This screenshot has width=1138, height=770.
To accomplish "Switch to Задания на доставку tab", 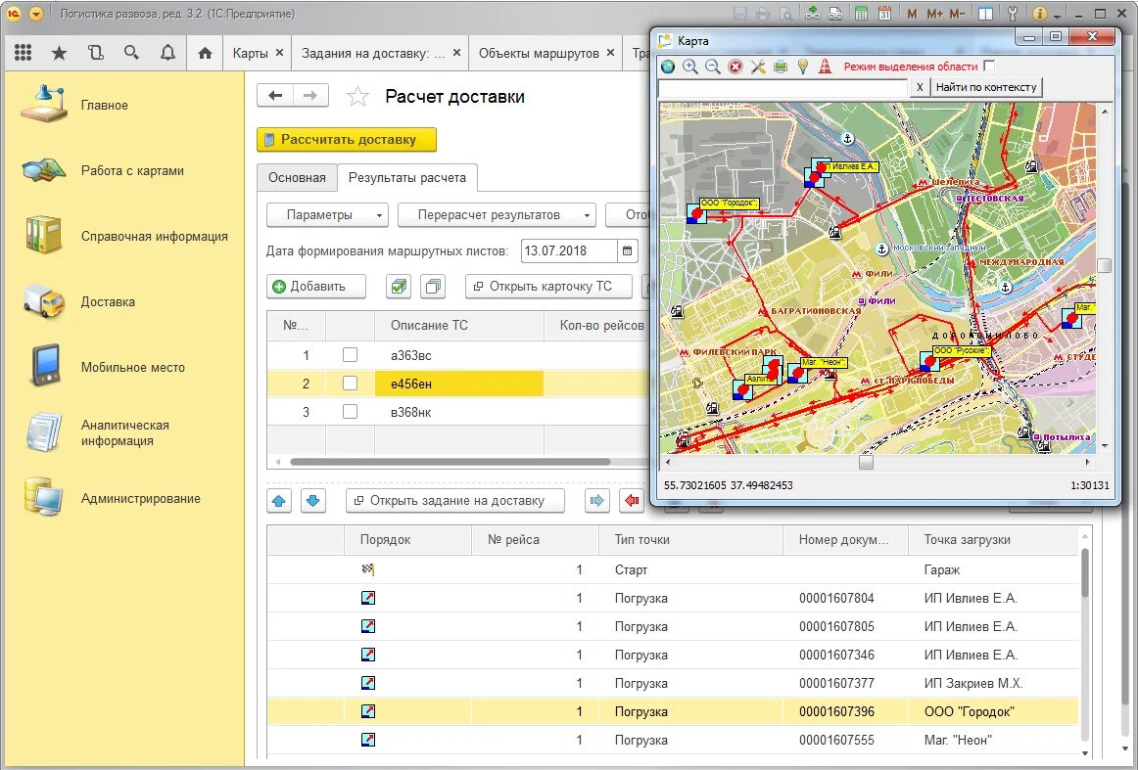I will tap(373, 53).
